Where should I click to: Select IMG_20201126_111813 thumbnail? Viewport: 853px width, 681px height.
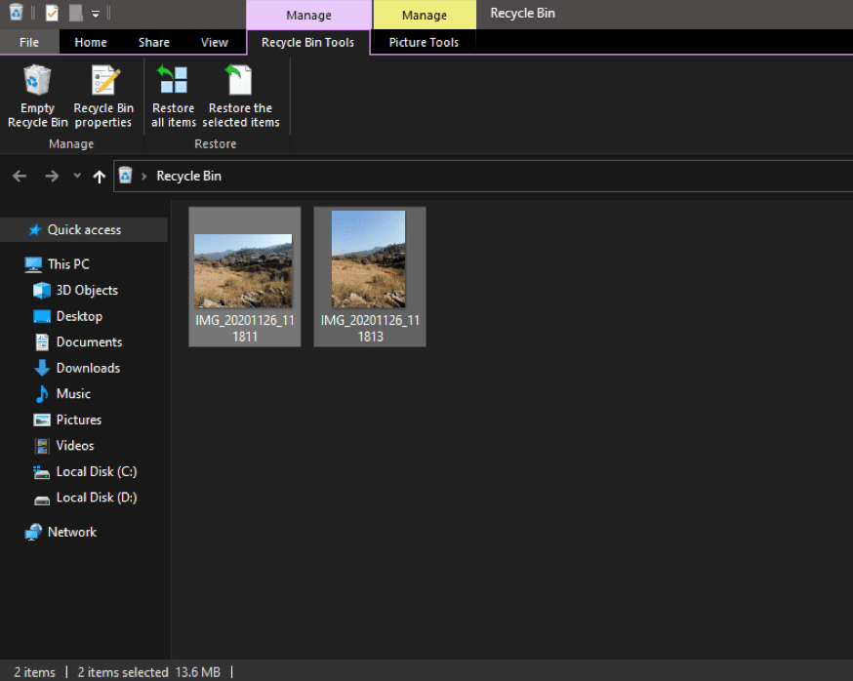point(368,275)
